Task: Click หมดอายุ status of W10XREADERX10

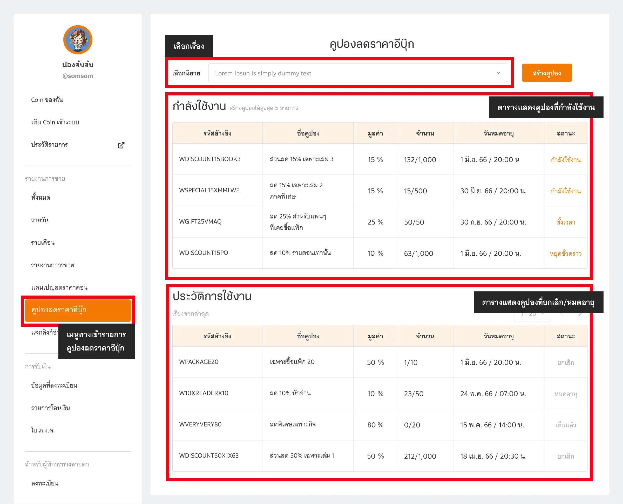Action: (x=565, y=394)
